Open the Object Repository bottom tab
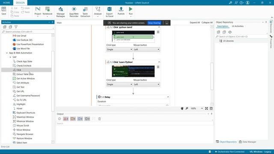 click(x=226, y=142)
